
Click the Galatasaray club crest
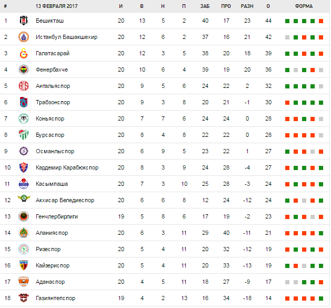click(23, 54)
